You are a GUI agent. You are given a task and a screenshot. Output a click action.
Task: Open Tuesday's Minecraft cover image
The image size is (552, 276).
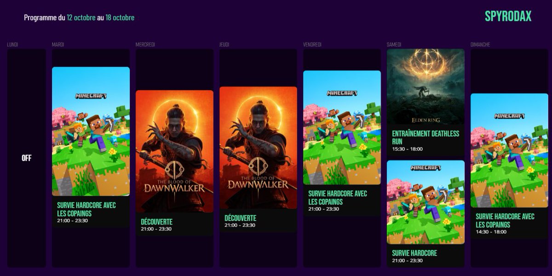point(91,132)
